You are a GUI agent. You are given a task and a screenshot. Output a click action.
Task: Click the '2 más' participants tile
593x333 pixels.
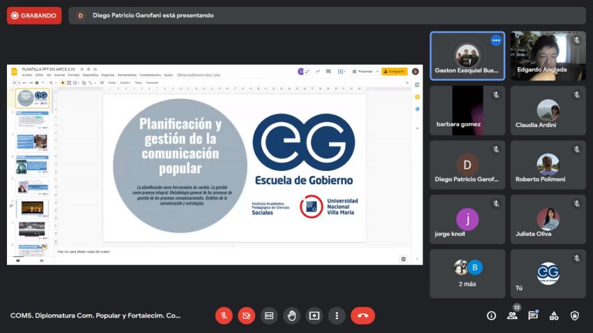tap(467, 274)
